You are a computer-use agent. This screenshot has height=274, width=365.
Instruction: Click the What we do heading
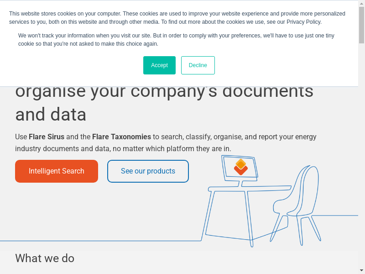pyautogui.click(x=45, y=258)
